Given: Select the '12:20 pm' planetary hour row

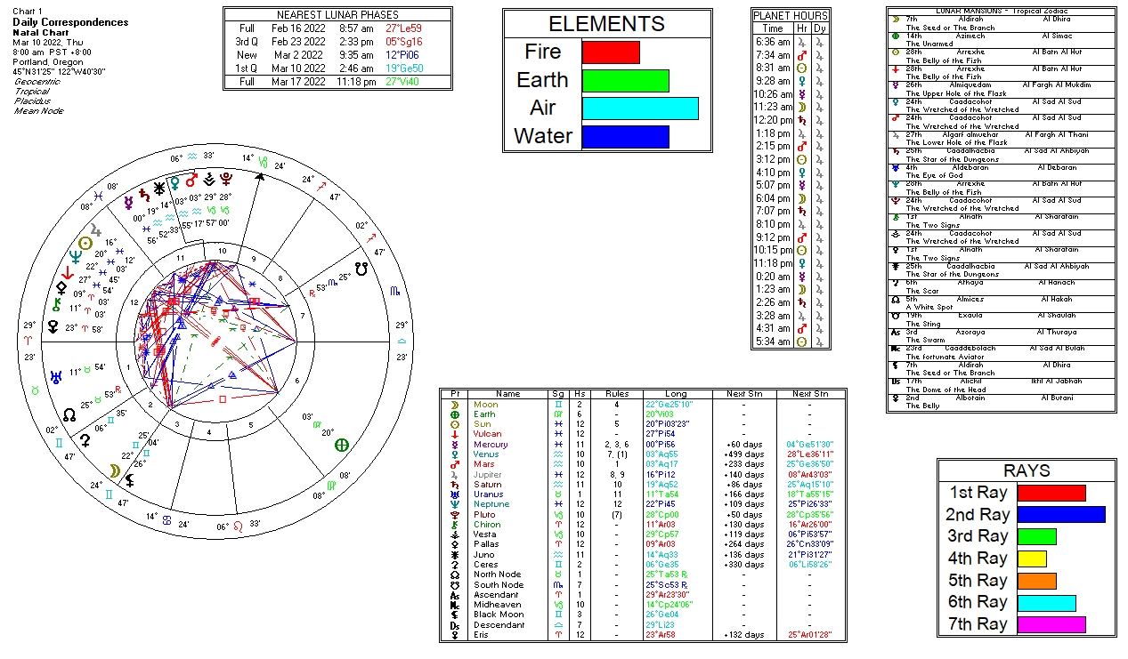Looking at the screenshot, I should [791, 120].
